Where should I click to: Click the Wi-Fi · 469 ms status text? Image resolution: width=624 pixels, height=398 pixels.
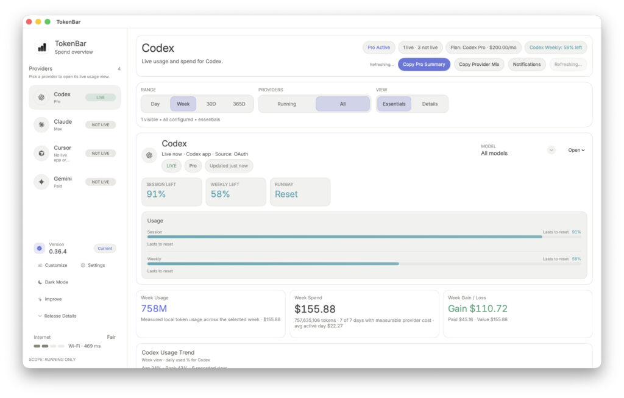tap(84, 346)
